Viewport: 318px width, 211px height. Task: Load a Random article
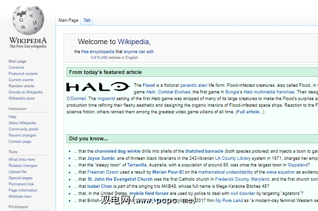[x=21, y=86]
